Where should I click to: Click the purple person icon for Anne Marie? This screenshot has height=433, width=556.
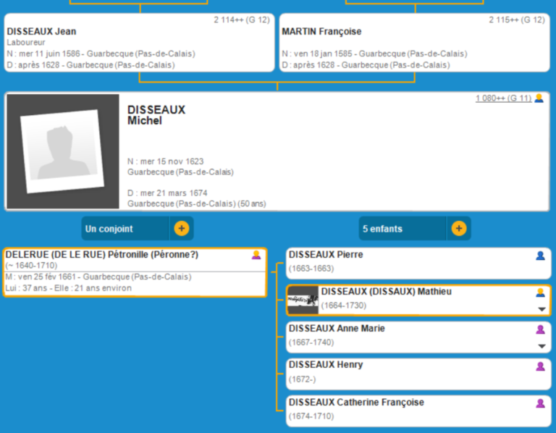(540, 329)
